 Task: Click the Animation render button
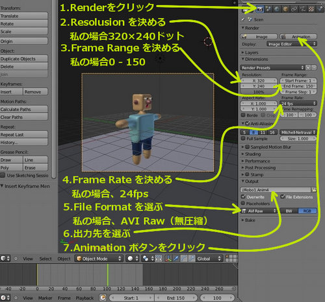pos(298,37)
